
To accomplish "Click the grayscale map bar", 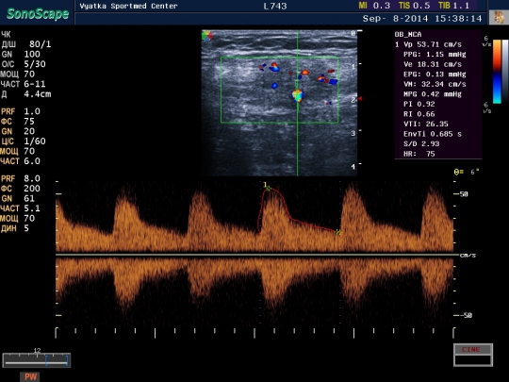I will [505, 72].
